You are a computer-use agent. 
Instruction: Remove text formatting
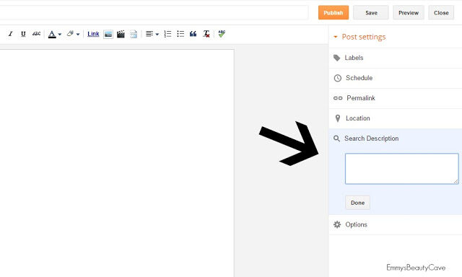[x=206, y=34]
